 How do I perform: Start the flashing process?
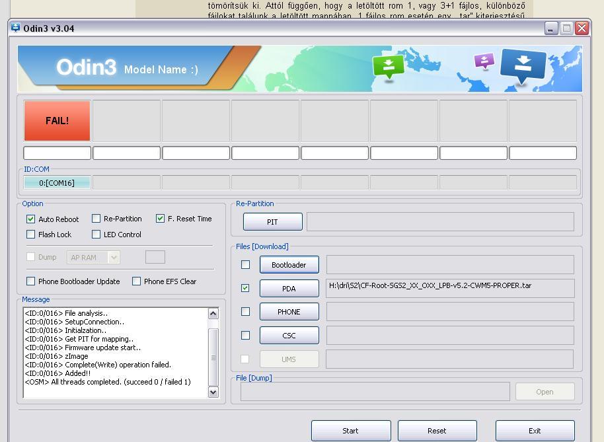[351, 431]
